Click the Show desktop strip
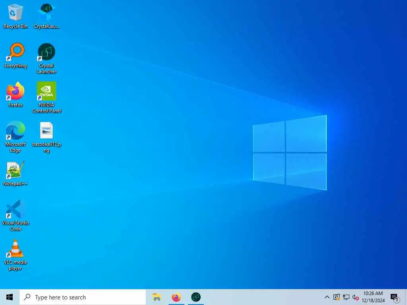Image resolution: width=407 pixels, height=305 pixels. click(406, 297)
